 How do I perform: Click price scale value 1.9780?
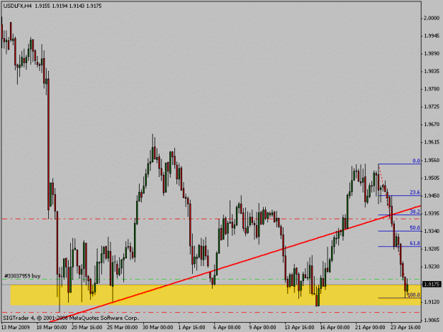tap(432, 89)
